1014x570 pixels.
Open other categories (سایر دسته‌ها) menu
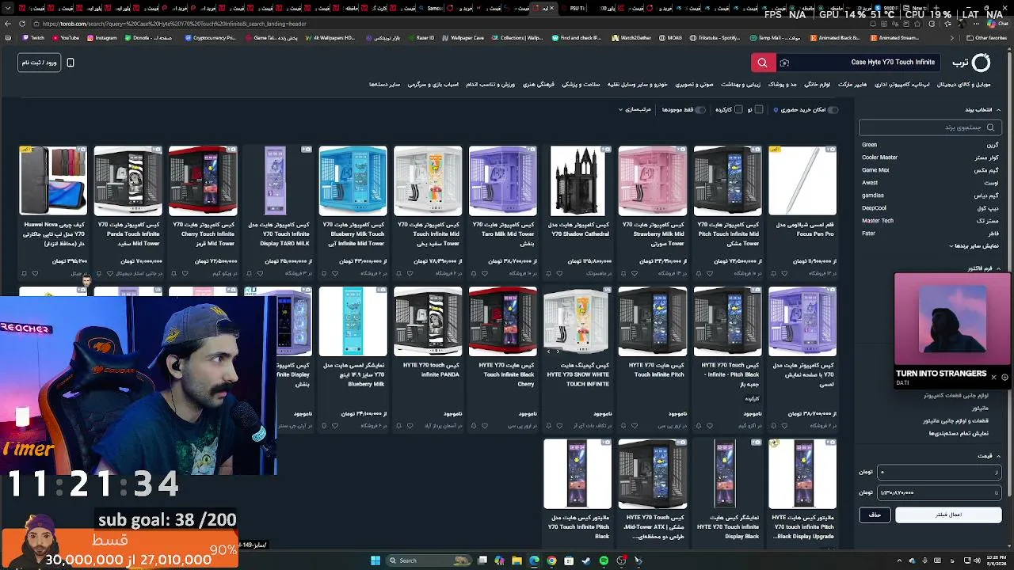click(x=384, y=85)
